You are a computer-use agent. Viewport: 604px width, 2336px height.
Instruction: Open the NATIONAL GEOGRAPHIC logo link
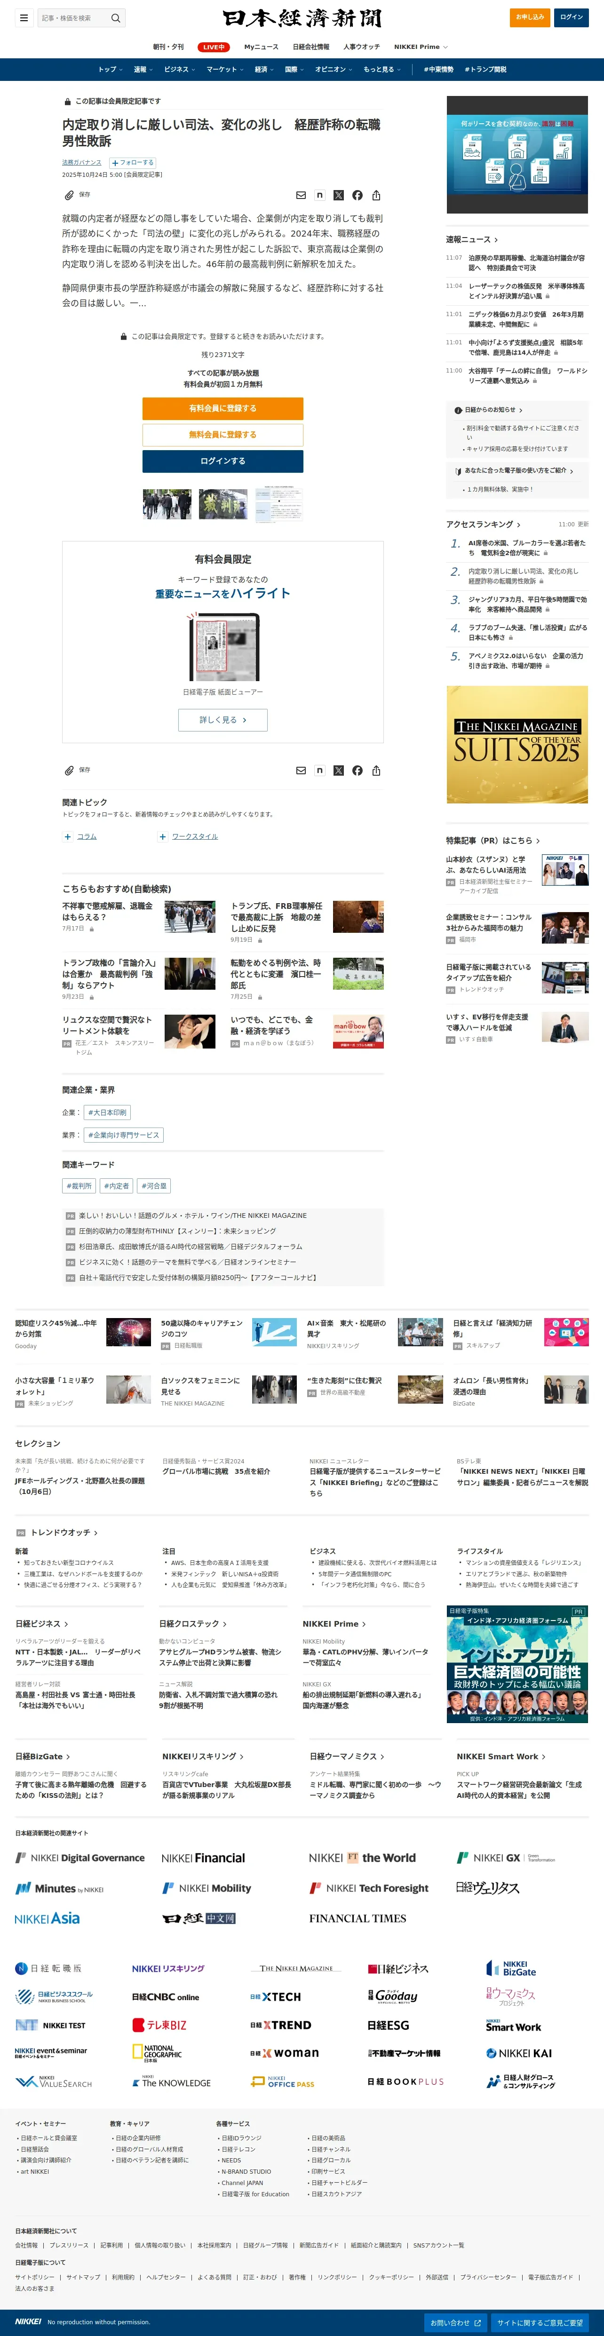tap(157, 2053)
